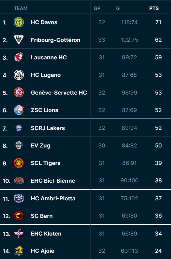
Task: Click the ZSC Lions logo
Action: [x=19, y=110]
